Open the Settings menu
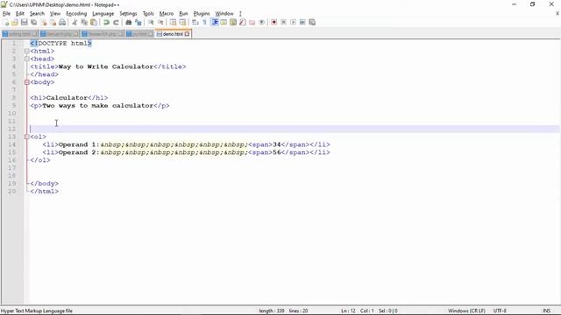This screenshot has width=561, height=315. coord(128,14)
